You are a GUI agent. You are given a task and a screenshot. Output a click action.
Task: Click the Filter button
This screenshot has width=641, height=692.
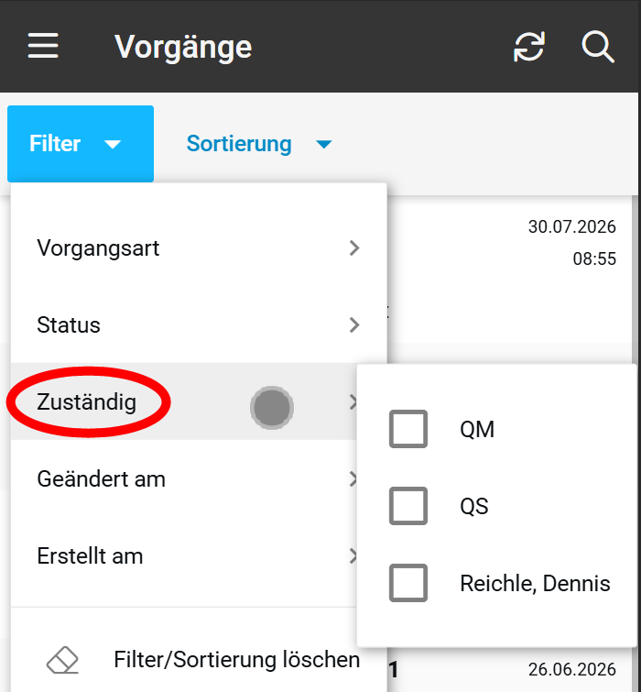[81, 144]
